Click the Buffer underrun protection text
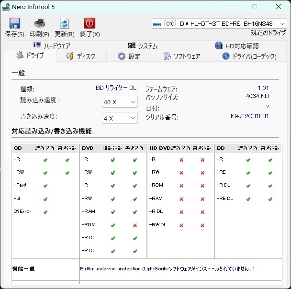Viewport: 291px width, 289px height. click(167, 269)
